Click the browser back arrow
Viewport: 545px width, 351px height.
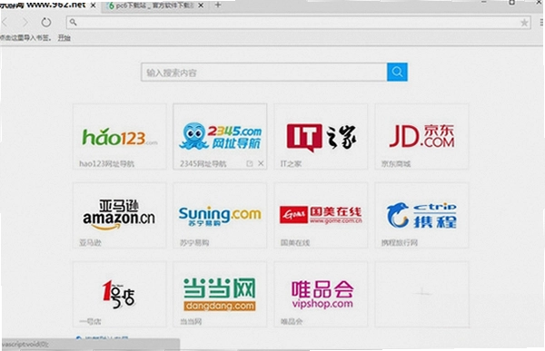(5, 23)
